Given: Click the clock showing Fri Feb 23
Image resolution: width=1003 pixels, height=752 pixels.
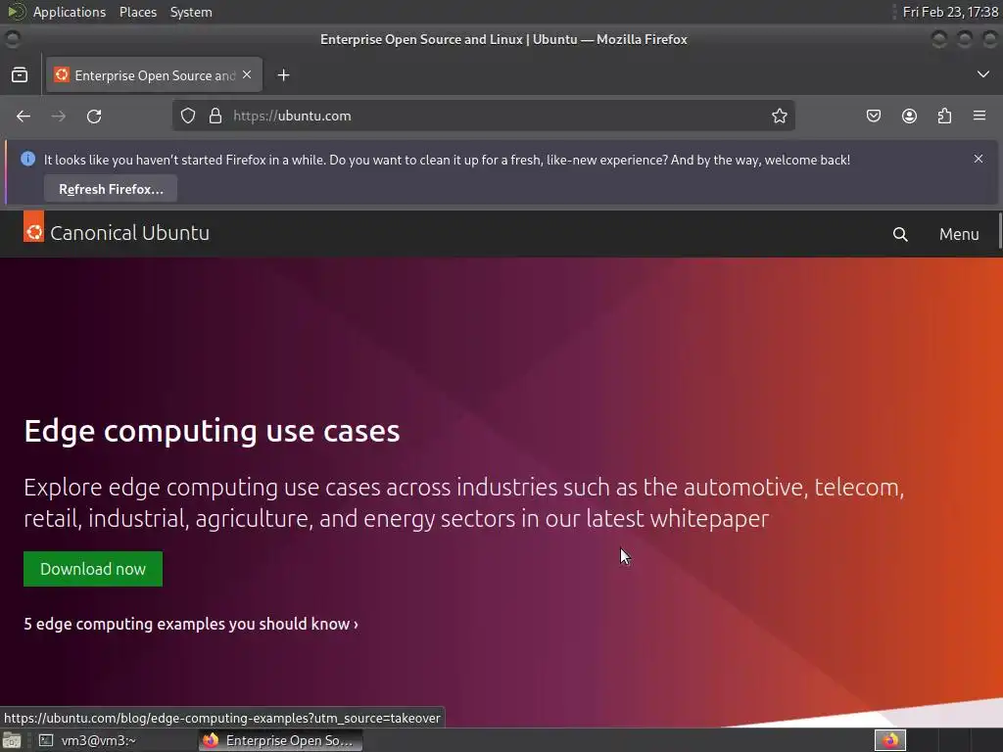Looking at the screenshot, I should (950, 12).
